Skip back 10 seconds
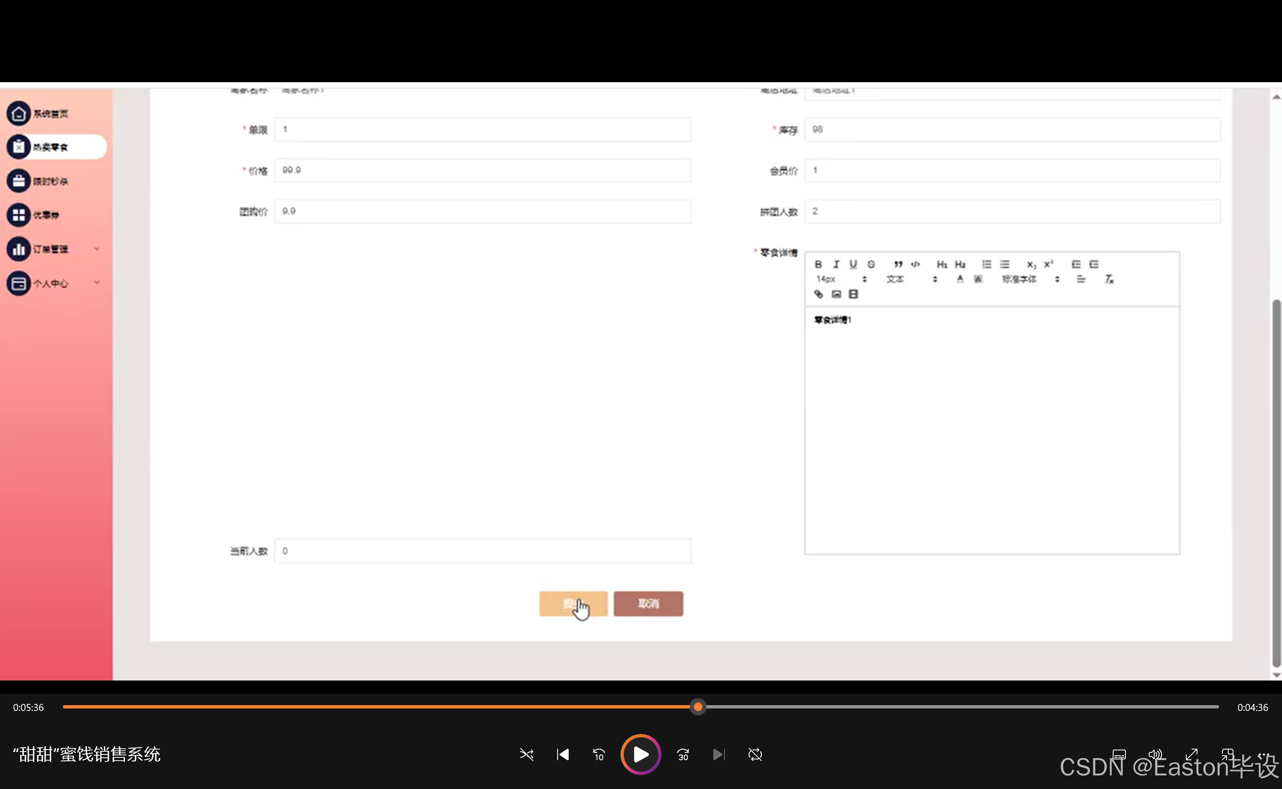 (x=599, y=754)
